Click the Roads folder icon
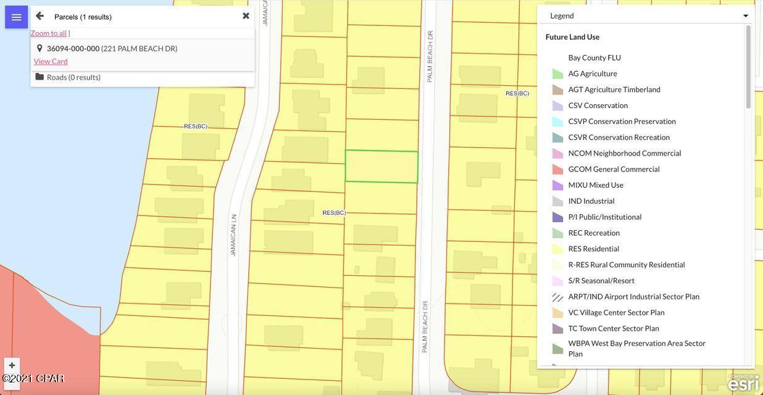763x395 pixels. click(40, 77)
